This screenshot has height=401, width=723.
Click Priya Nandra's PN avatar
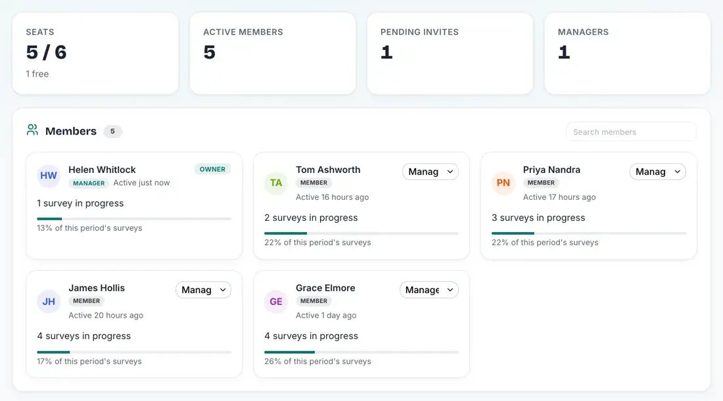(503, 183)
